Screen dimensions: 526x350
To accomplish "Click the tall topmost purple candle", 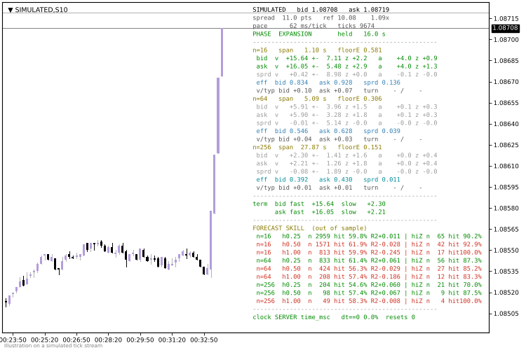I will pyautogui.click(x=222, y=52).
